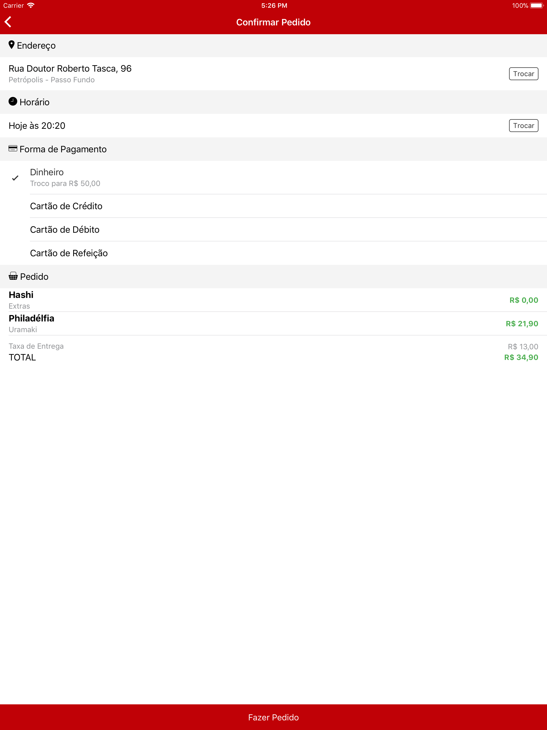Click the Forma de Pagamento header

(x=273, y=149)
